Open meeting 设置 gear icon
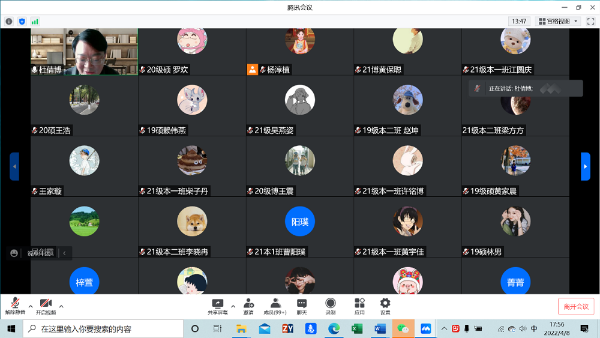Image resolution: width=600 pixels, height=338 pixels. [x=385, y=306]
